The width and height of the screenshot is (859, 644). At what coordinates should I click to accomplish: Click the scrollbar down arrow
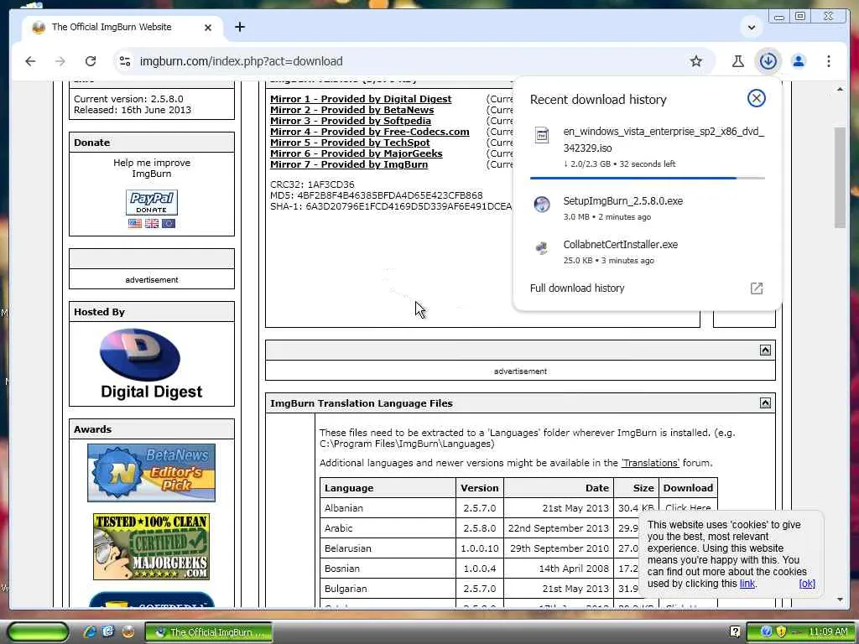(x=840, y=600)
